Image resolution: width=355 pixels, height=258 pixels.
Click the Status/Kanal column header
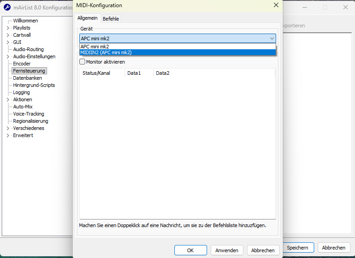pos(96,73)
